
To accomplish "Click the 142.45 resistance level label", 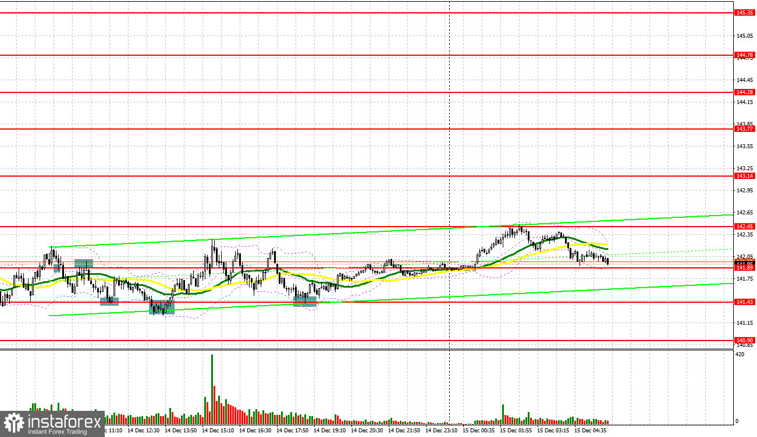I will [744, 227].
